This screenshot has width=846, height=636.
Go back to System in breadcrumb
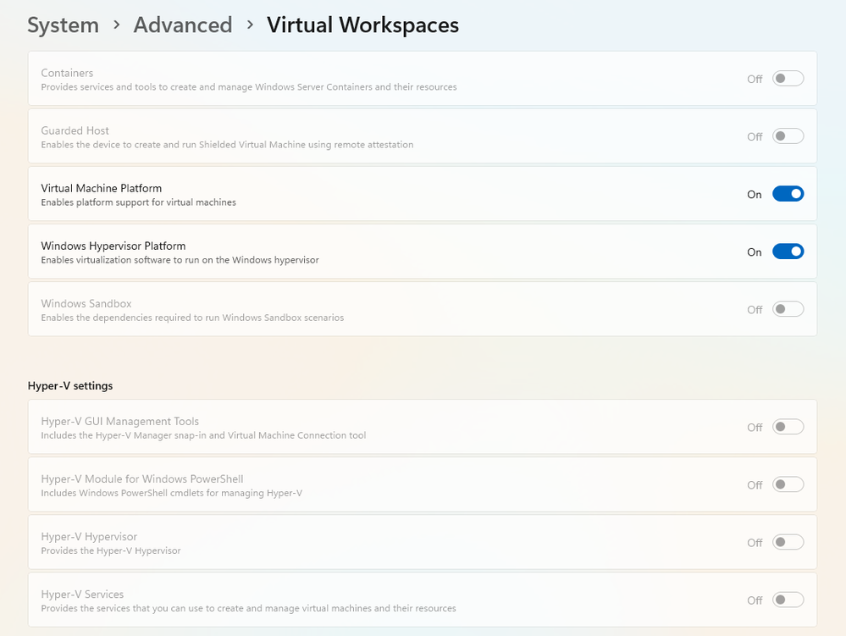64,25
